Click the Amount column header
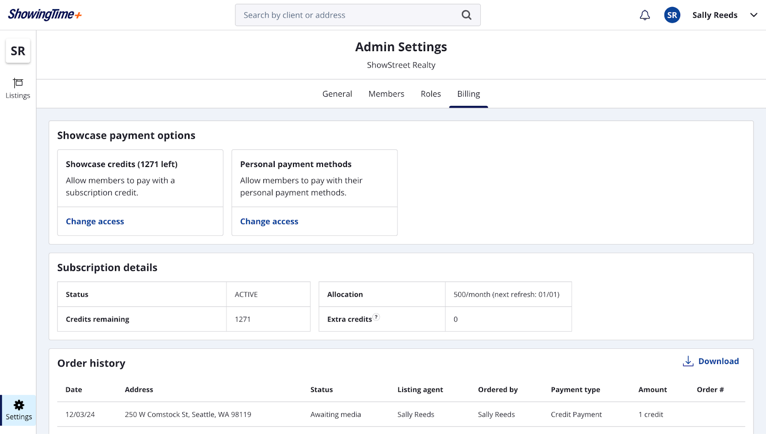Viewport: 766px width, 434px height. click(x=653, y=389)
